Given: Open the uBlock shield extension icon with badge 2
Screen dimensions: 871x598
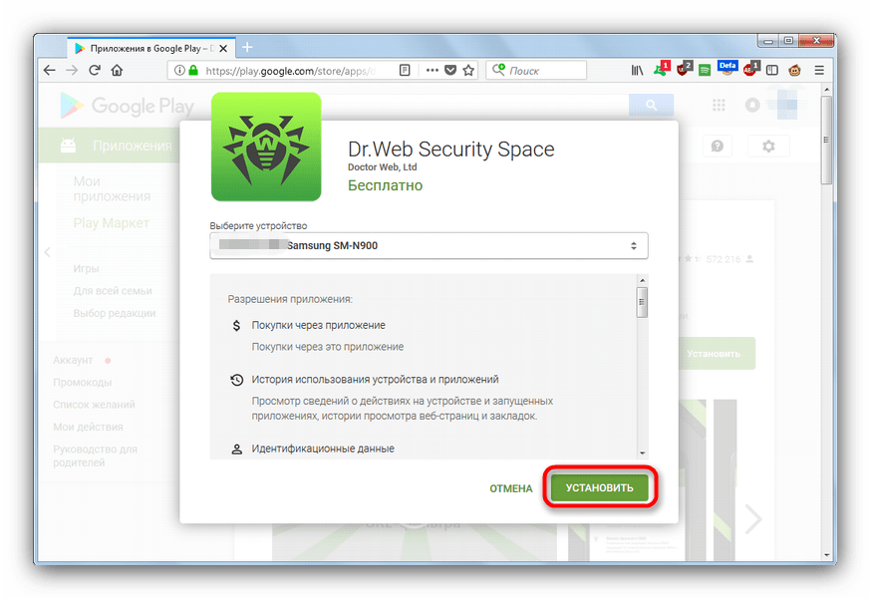Looking at the screenshot, I should tap(684, 70).
